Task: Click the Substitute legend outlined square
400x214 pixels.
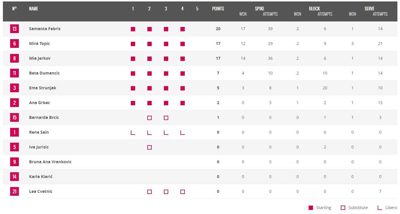Action: coord(343,208)
